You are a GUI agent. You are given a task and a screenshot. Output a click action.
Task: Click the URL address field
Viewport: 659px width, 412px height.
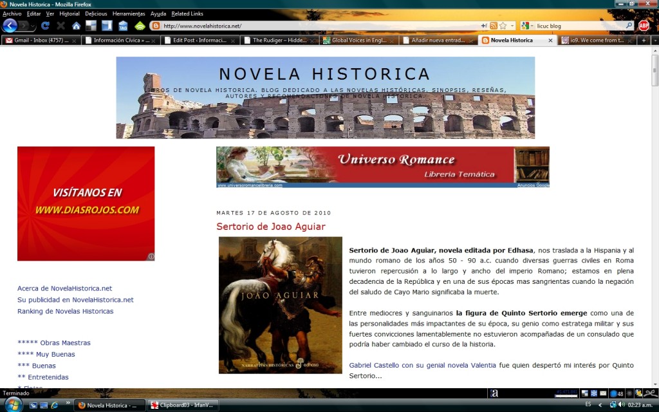pos(315,26)
